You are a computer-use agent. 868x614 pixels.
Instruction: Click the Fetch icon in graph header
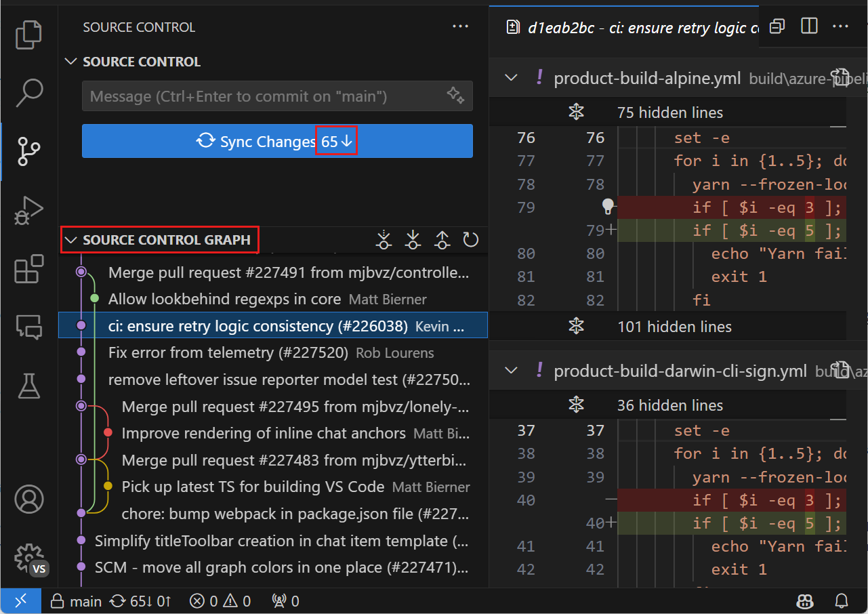pyautogui.click(x=384, y=239)
